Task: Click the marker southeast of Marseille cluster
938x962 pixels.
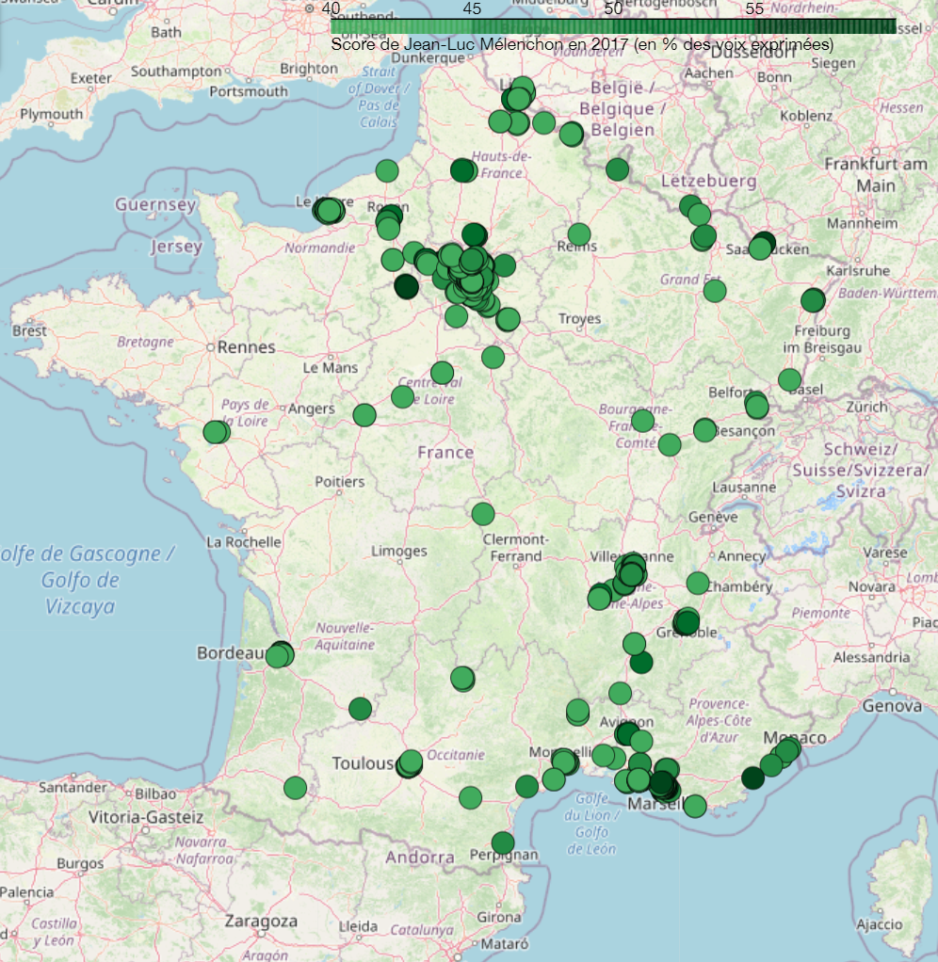Action: pyautogui.click(x=695, y=806)
